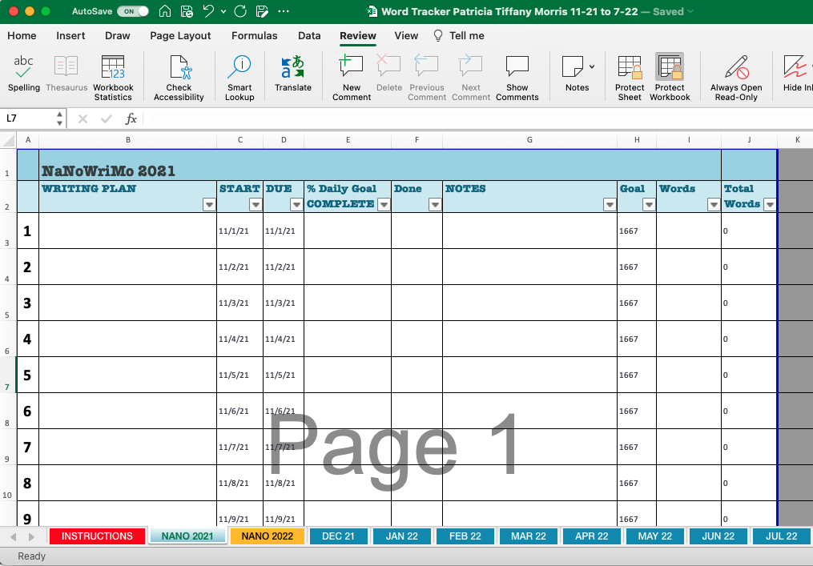Click the Save icon in title bar
Viewport: 813px width, 566px height.
point(187,11)
